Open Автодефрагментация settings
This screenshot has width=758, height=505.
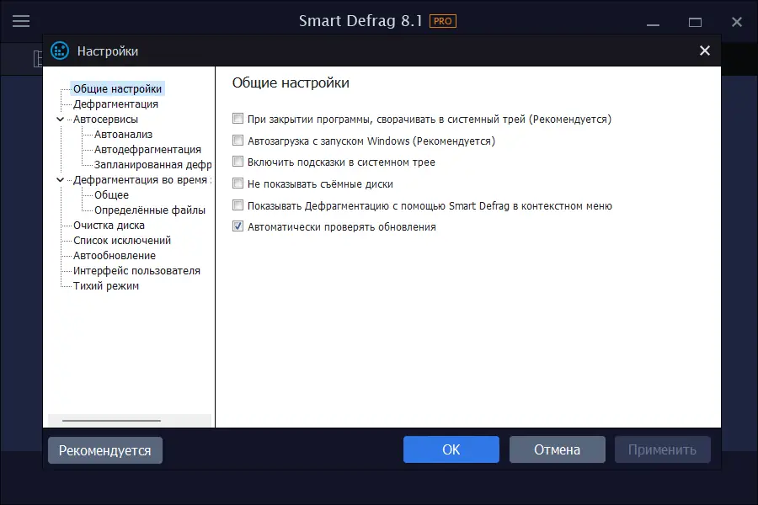147,149
